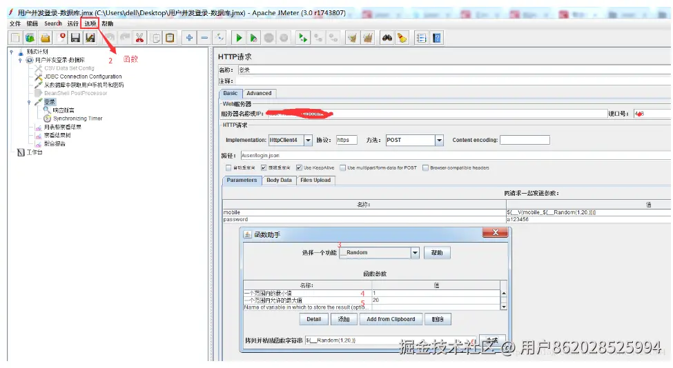Click the Content encoding input field
Screen dimensions: 673x368
pos(525,140)
